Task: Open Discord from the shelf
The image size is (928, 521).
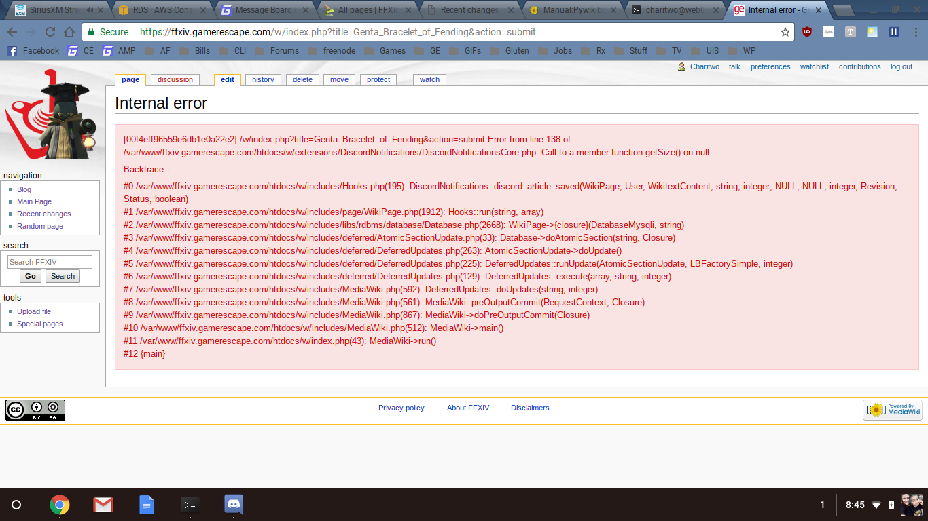Action: [233, 505]
